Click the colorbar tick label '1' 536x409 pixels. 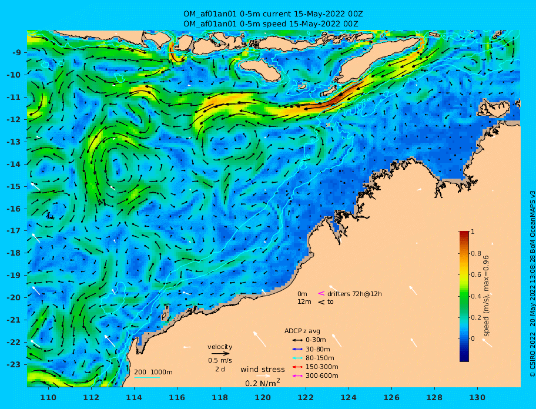pyautogui.click(x=473, y=232)
